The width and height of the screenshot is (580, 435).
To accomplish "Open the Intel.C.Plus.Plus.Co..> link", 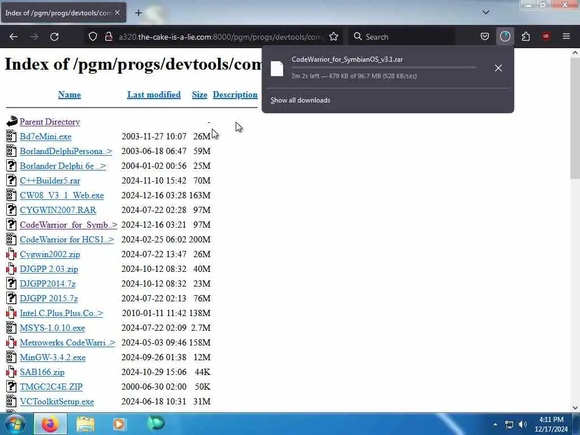I will coord(61,313).
